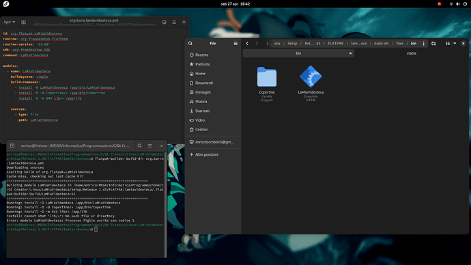Open the Activities logo in top bar
Screen dimensions: 471x265
coord(6,4)
